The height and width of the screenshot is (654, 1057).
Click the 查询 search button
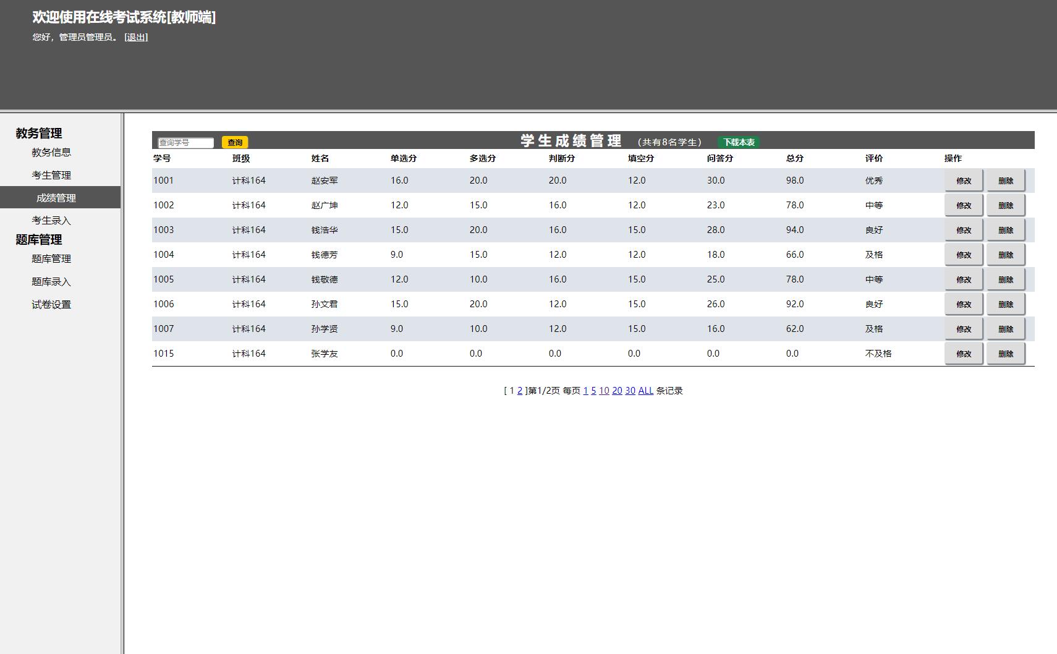pos(235,143)
